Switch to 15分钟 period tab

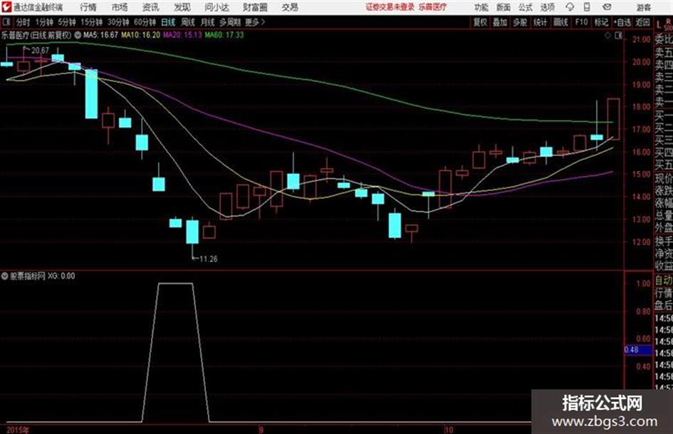point(91,22)
